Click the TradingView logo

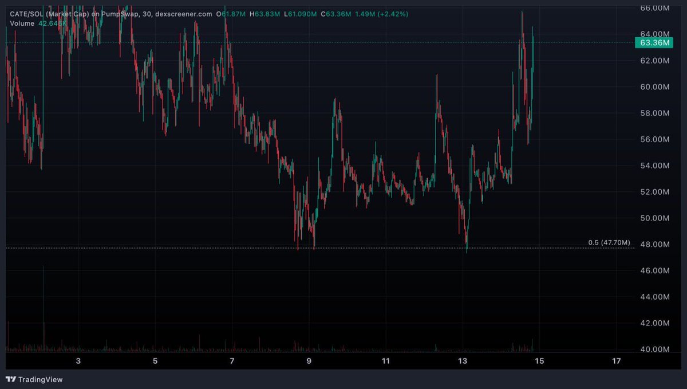point(34,379)
